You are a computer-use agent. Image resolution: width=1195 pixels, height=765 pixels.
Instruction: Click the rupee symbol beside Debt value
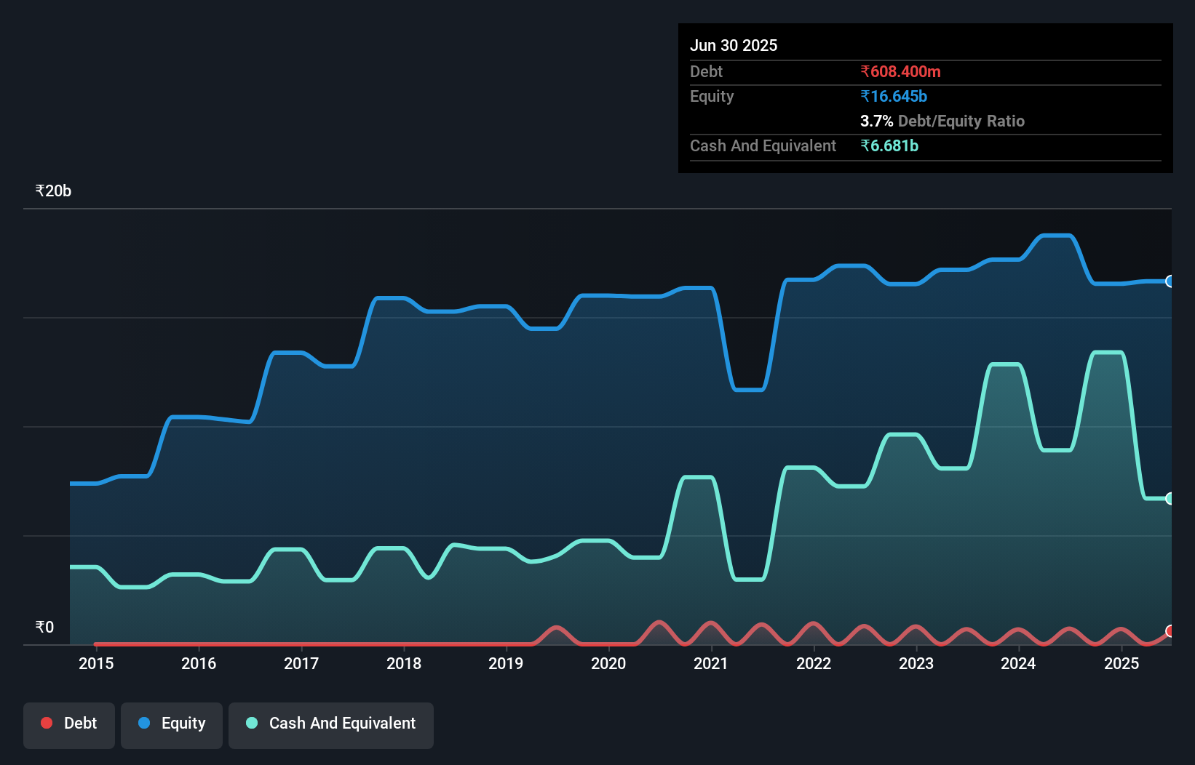click(x=864, y=71)
